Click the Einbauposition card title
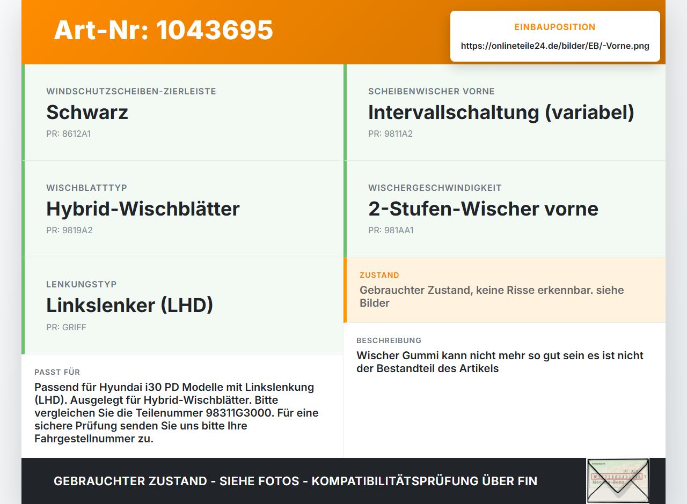 555,27
